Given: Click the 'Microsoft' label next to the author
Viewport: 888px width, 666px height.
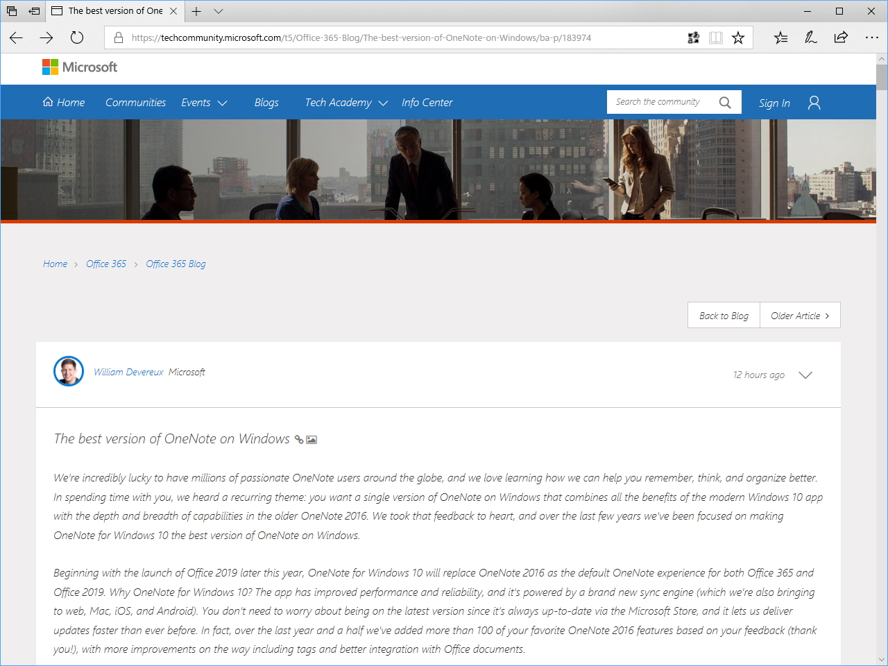Looking at the screenshot, I should tap(187, 373).
